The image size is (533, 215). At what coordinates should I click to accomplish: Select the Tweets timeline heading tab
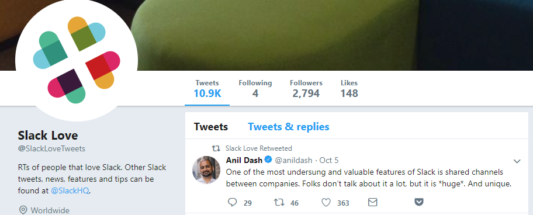point(211,127)
